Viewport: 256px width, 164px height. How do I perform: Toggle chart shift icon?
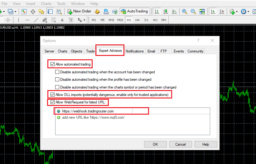pos(222,11)
